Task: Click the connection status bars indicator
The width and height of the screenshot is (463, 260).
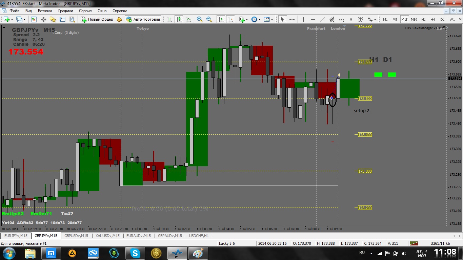Action: pos(414,243)
